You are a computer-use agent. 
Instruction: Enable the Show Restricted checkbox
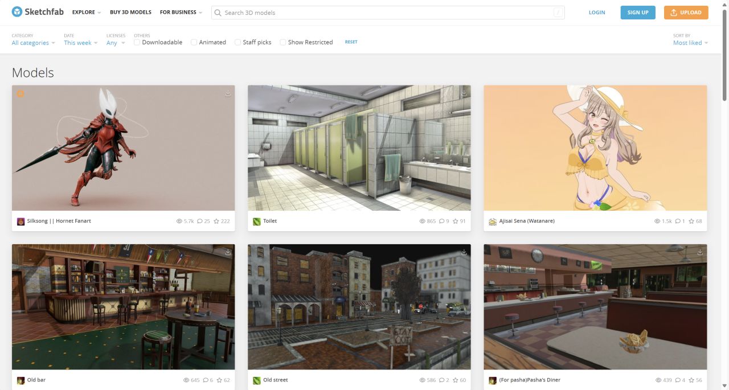pos(283,42)
